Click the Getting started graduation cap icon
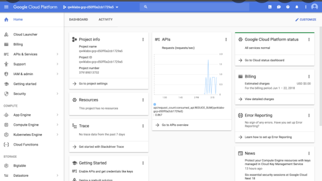This screenshot has height=181, width=322. (x=6, y=84)
